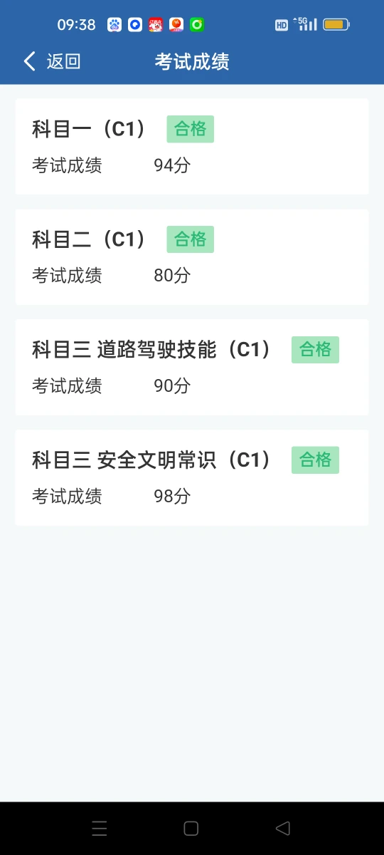The height and width of the screenshot is (855, 384).
Task: Tap the 返回 back label
Action: [x=63, y=61]
